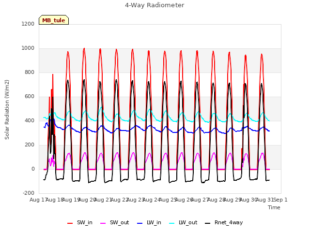Image resolution: width=310 pixels, height=232 pixels.
Task: Click the Aug 21 x-axis tick label
Action: pos(103,200)
